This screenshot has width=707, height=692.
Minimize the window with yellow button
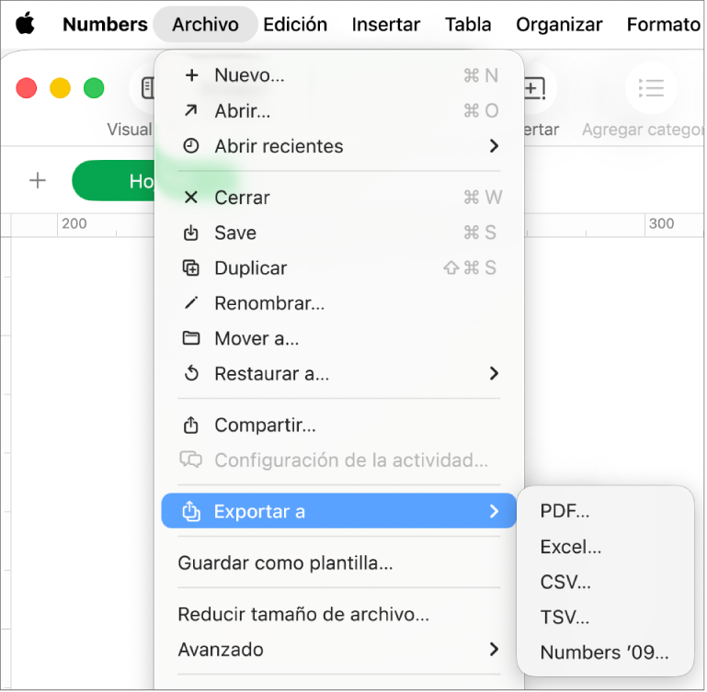point(60,88)
